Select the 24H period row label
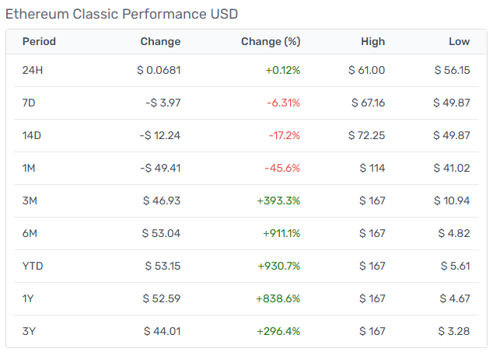493x352 pixels. point(33,70)
